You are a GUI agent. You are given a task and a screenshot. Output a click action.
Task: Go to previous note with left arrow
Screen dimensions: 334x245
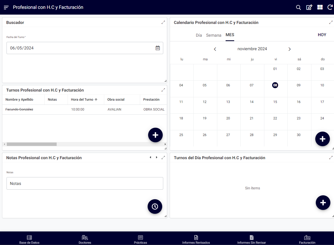tap(150, 157)
